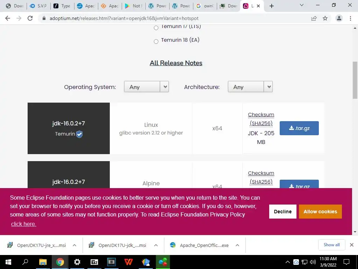Click the Chrome taskbar icon
The height and width of the screenshot is (269, 358).
(60, 262)
